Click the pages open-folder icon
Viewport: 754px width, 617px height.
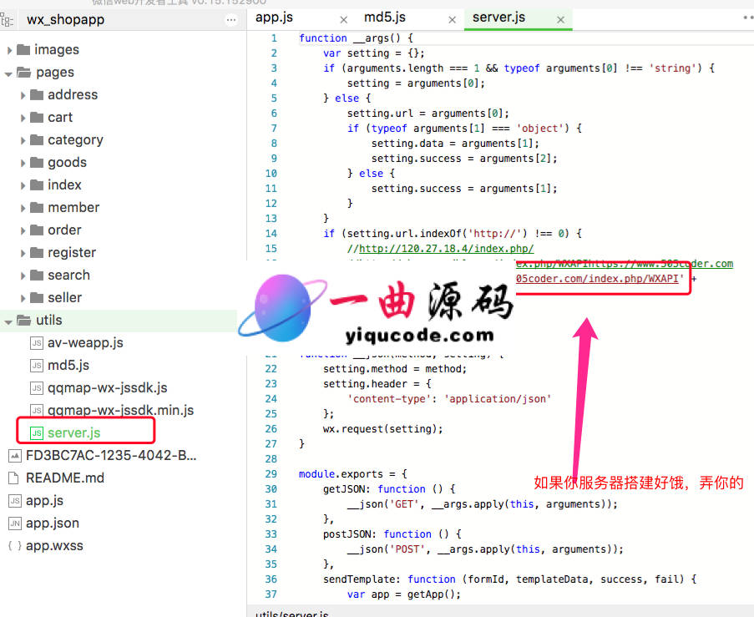[24, 72]
